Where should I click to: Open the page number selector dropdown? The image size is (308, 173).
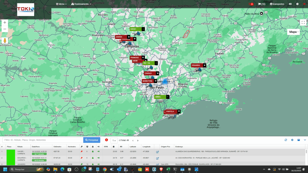114,140
